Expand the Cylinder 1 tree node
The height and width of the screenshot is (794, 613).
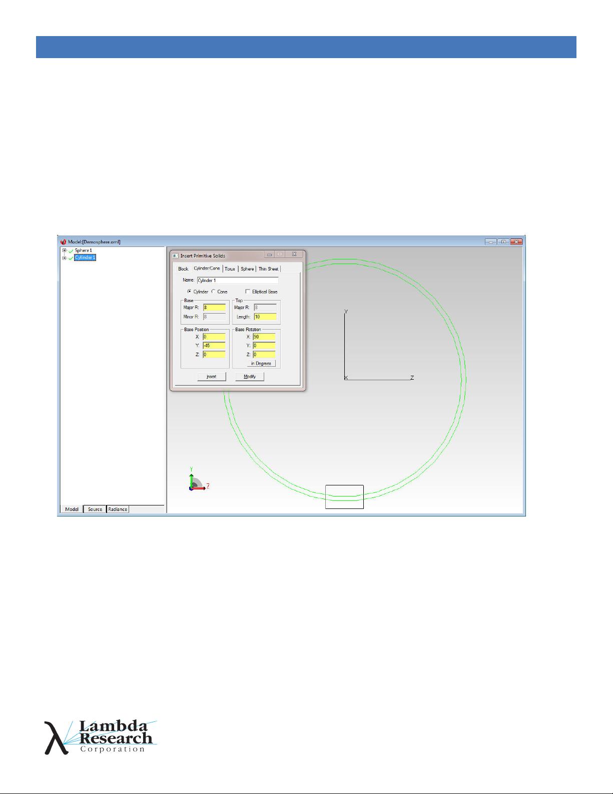[x=64, y=258]
